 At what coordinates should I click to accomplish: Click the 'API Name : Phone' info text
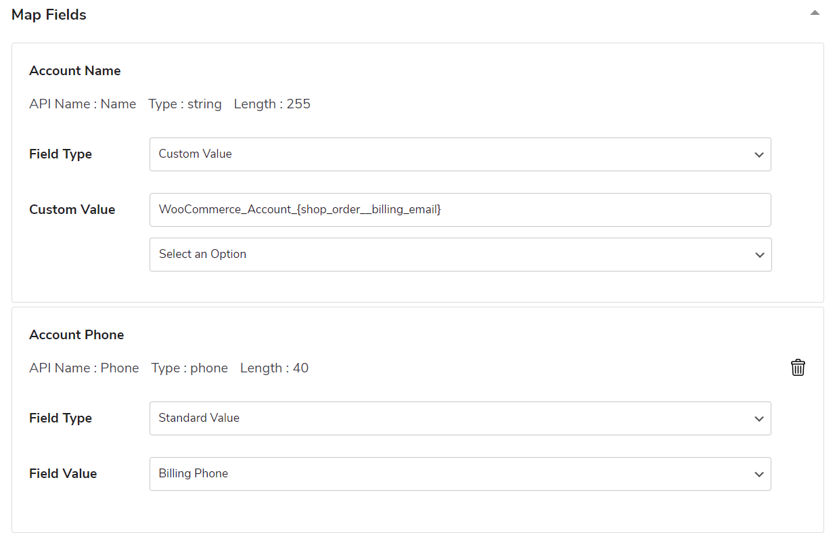[84, 368]
